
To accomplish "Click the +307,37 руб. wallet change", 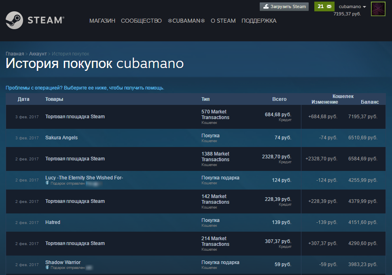I will pyautogui.click(x=323, y=243).
